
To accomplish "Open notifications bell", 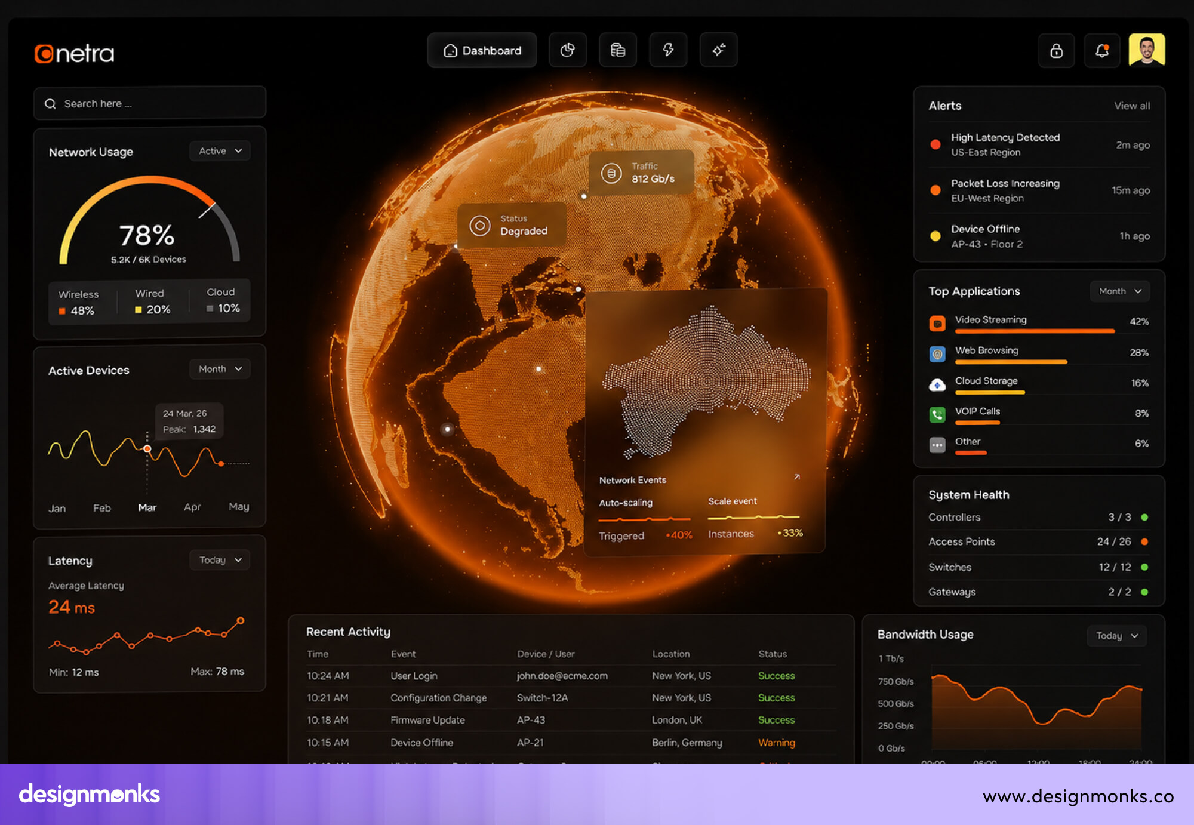I will (x=1102, y=51).
